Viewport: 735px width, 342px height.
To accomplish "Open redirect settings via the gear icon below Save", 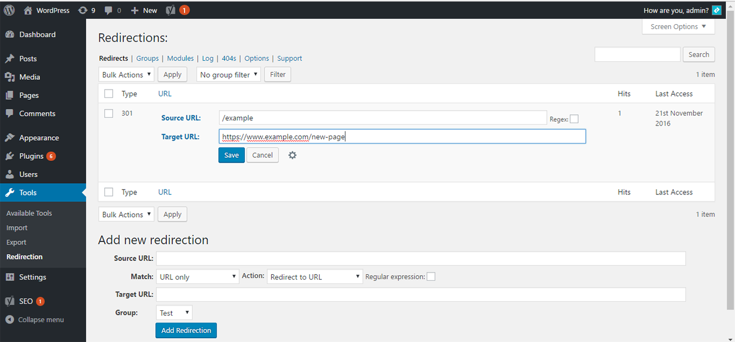I will [293, 155].
